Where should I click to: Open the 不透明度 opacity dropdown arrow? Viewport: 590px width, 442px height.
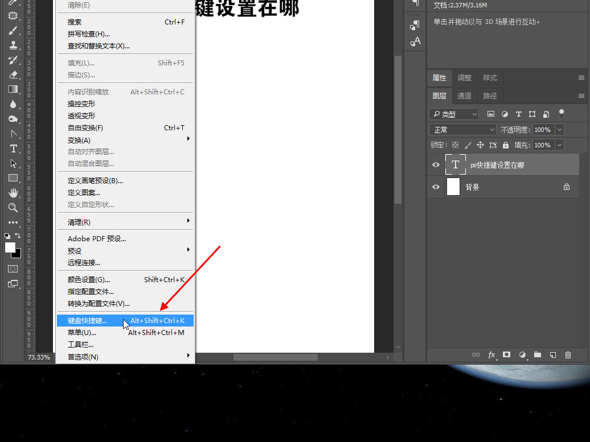(x=559, y=130)
